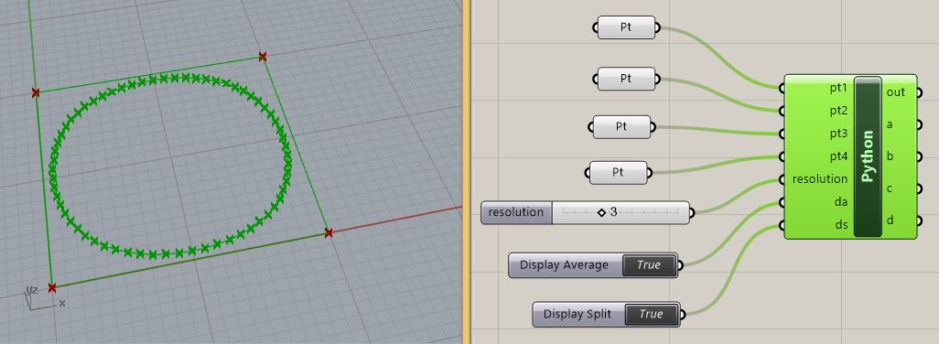Click the pt4 input on the Python component
The height and width of the screenshot is (344, 939).
(838, 156)
